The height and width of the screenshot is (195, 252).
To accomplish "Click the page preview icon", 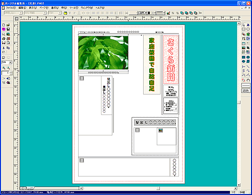I will tap(8, 43).
